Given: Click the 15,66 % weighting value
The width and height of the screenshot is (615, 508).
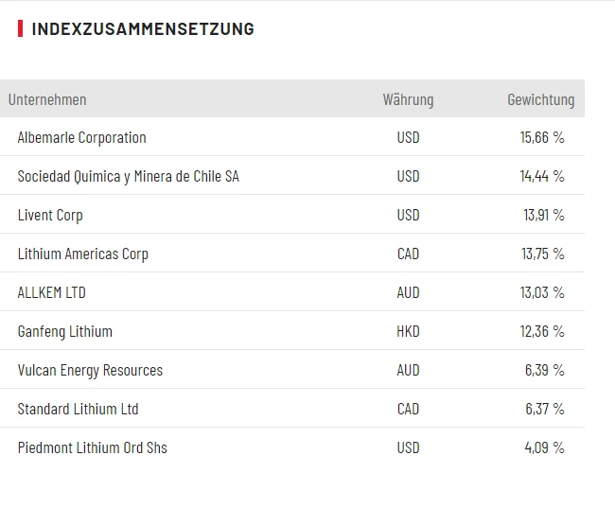Looking at the screenshot, I should click(542, 137).
